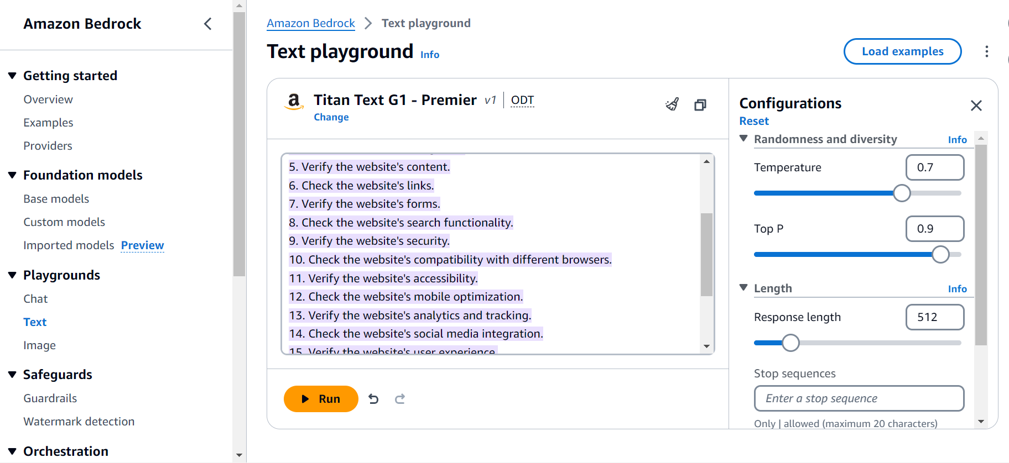Image resolution: width=1009 pixels, height=463 pixels.
Task: Collapse Randomness and diversity settings
Action: [744, 139]
